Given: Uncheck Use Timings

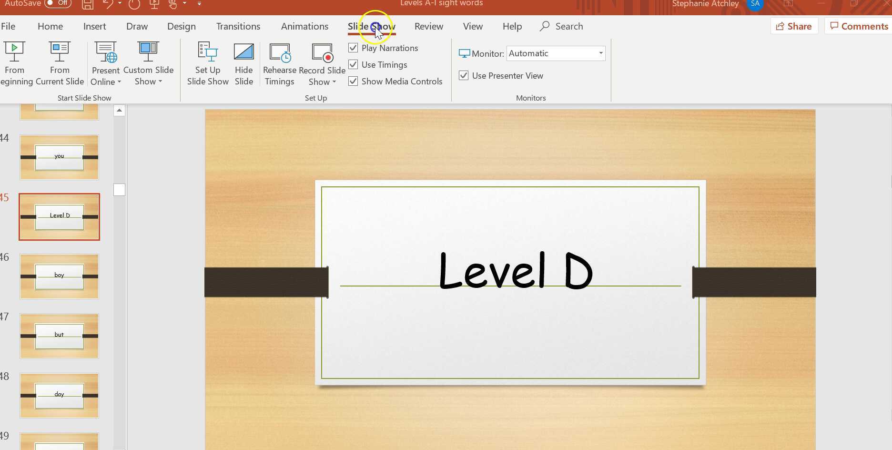Looking at the screenshot, I should pyautogui.click(x=353, y=64).
